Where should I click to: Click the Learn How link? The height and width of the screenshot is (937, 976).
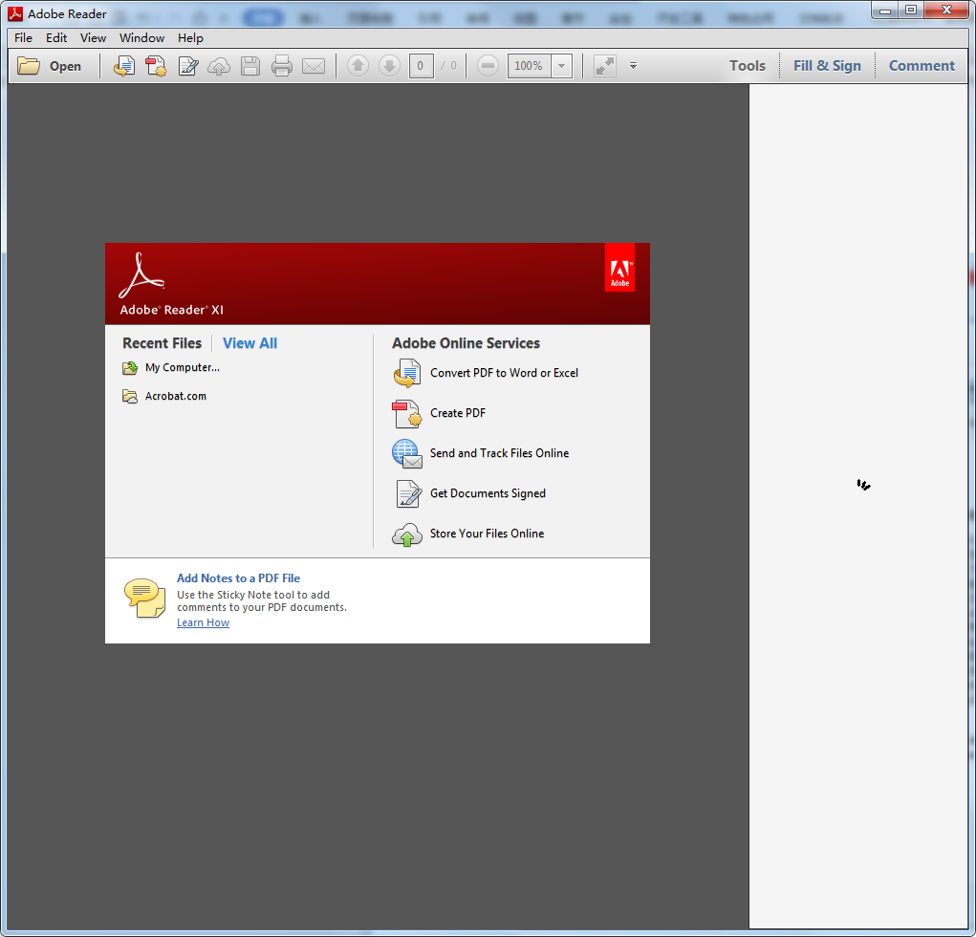(203, 622)
